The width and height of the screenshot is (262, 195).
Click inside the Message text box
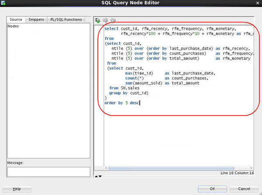click(x=49, y=172)
